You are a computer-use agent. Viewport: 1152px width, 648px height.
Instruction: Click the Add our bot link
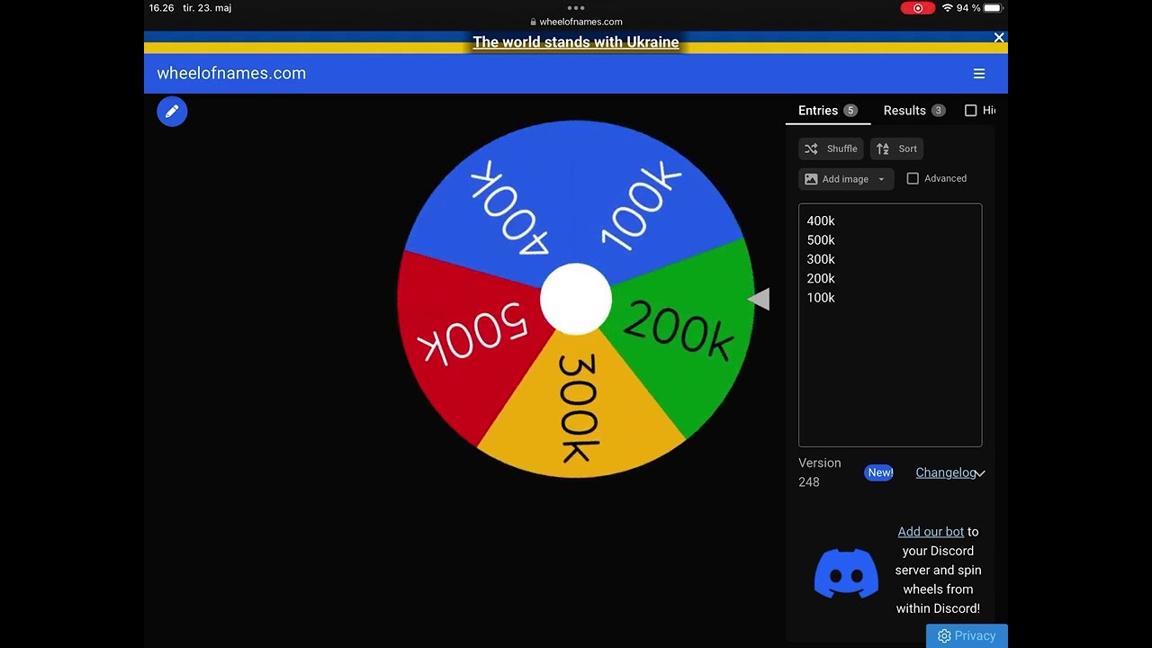click(931, 532)
